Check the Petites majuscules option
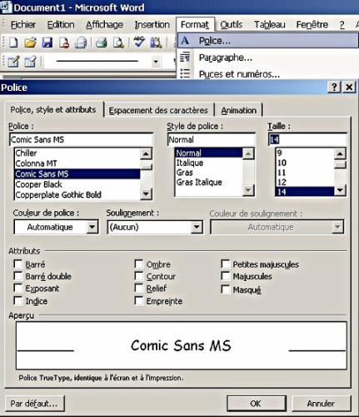This screenshot has width=359, height=417. click(x=226, y=264)
